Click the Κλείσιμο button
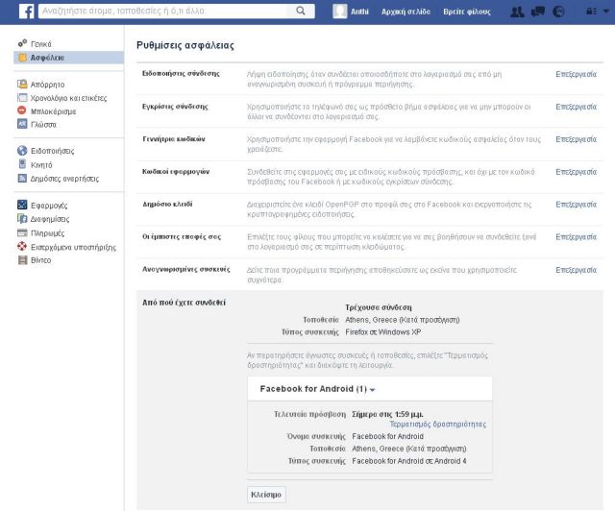This screenshot has height=511, width=615. click(x=266, y=495)
